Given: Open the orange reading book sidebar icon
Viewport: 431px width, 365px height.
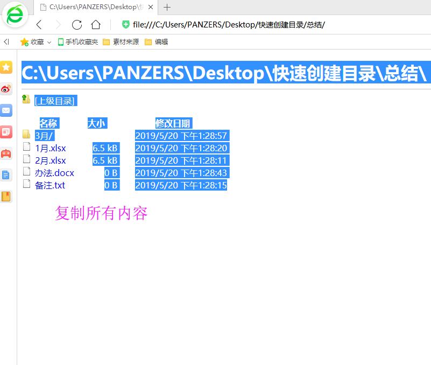Looking at the screenshot, I should click(x=6, y=196).
